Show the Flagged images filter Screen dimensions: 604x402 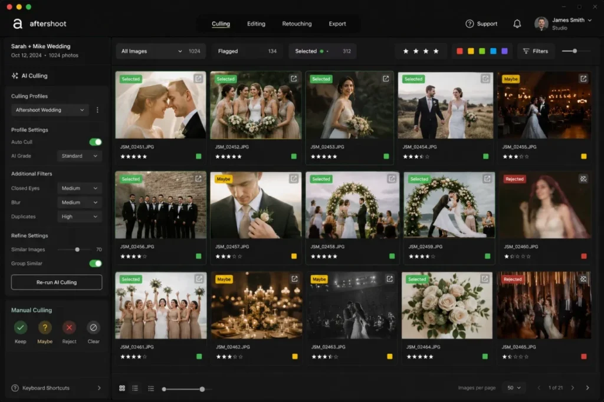(x=247, y=51)
